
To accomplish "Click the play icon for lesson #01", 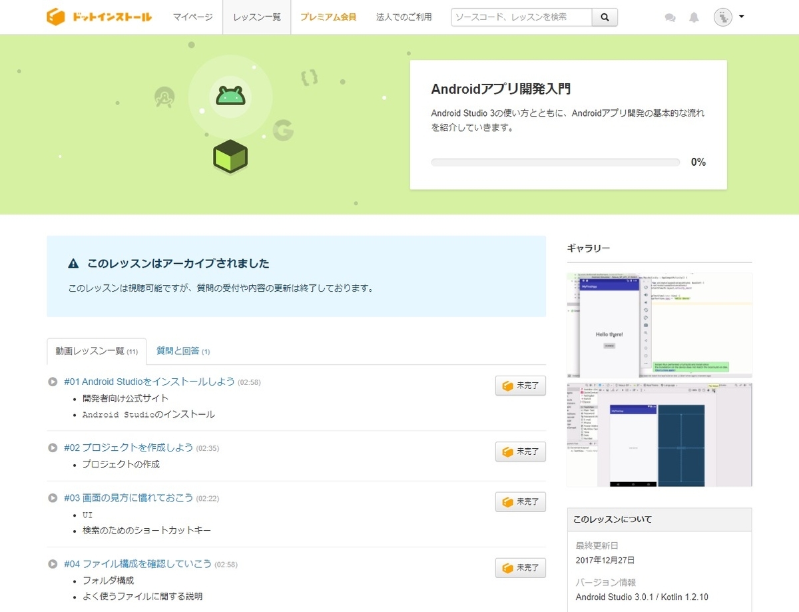I will (x=53, y=382).
